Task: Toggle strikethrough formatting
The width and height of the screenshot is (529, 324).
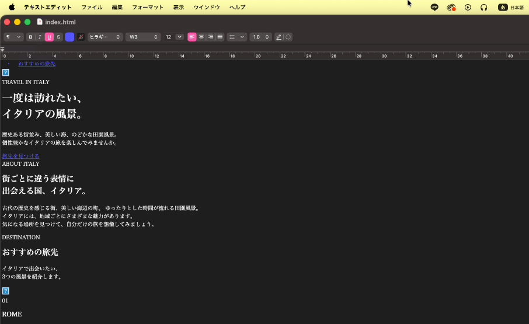Action: pos(58,37)
